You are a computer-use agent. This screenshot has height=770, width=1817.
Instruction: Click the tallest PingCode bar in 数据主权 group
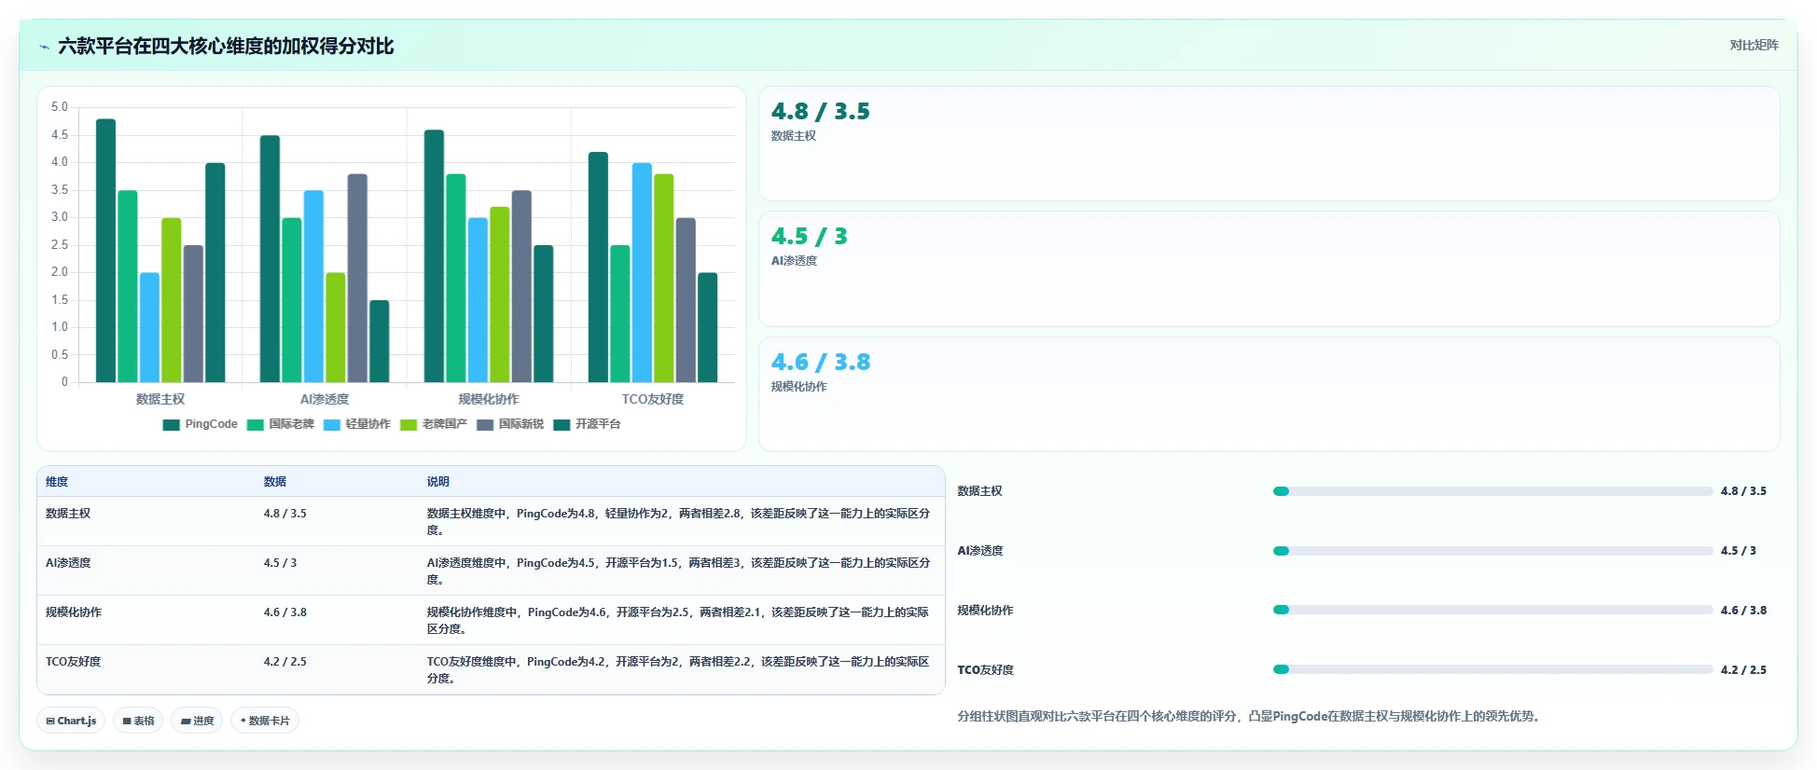(105, 251)
